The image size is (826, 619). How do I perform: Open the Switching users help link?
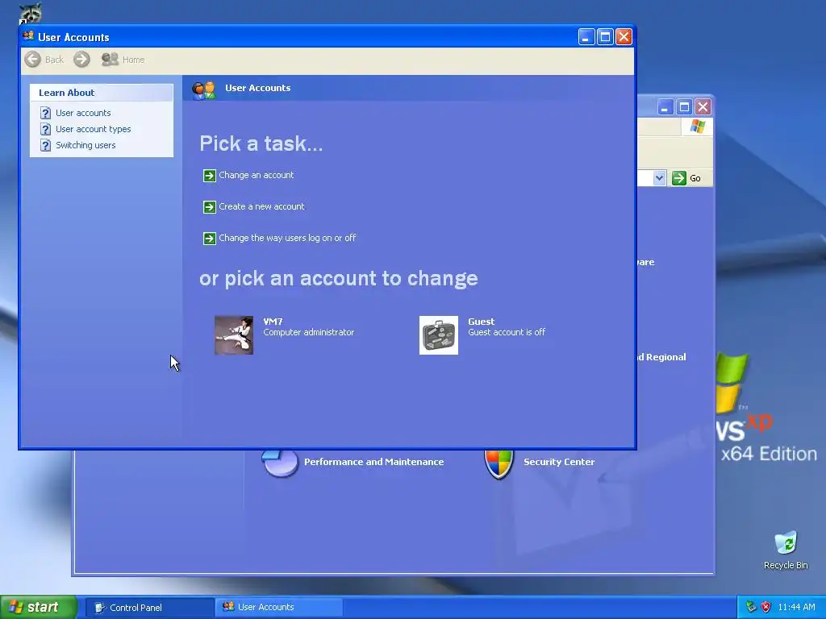(x=86, y=145)
